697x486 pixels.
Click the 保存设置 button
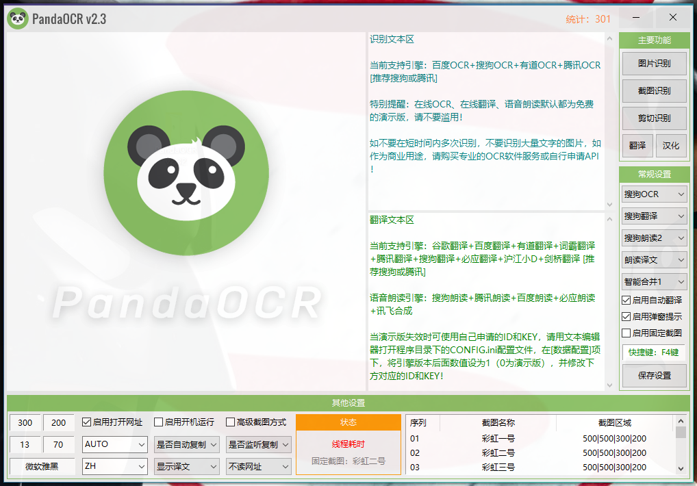(654, 375)
